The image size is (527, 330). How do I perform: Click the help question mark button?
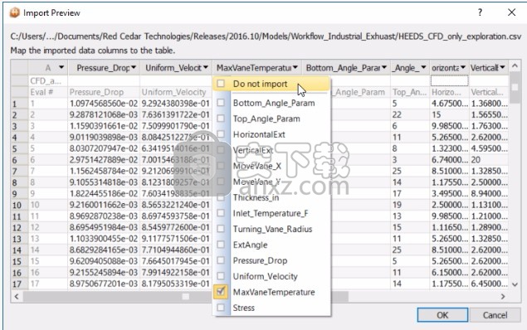480,12
